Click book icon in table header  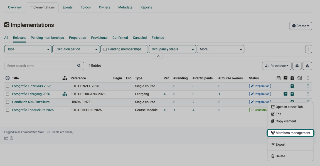click(x=285, y=78)
